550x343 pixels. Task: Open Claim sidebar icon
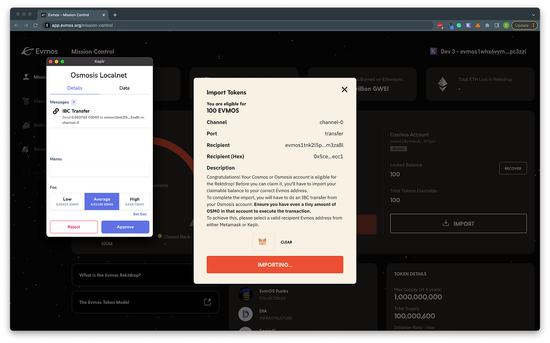click(x=26, y=101)
